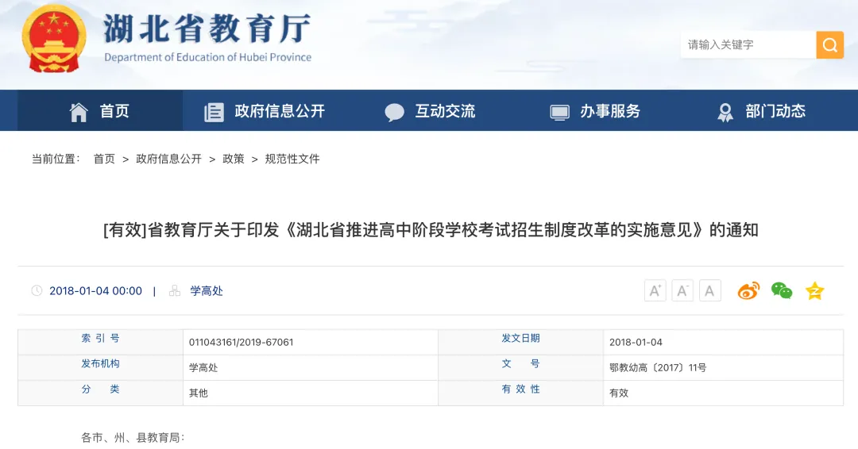This screenshot has height=449, width=858.
Task: Open the 首页 navigation tab
Action: (100, 111)
